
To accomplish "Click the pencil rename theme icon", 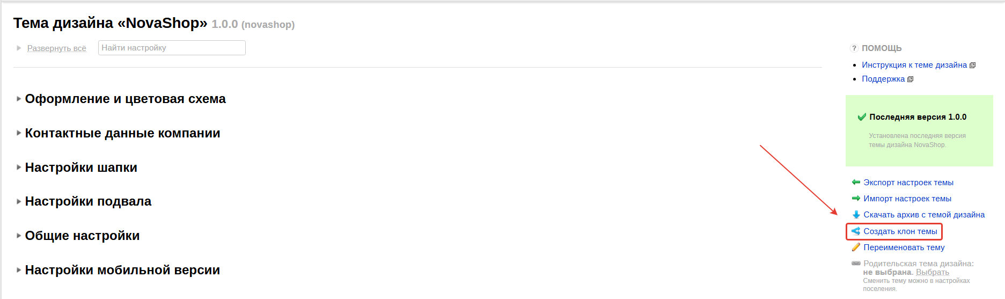I will point(856,247).
